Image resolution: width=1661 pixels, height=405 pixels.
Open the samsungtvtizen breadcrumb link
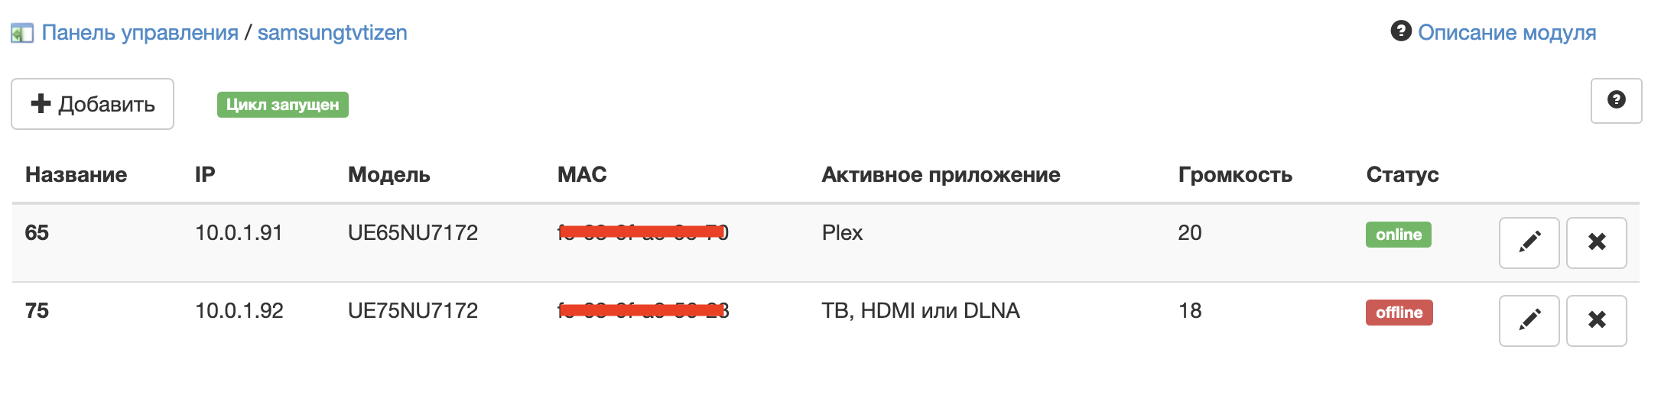[332, 33]
